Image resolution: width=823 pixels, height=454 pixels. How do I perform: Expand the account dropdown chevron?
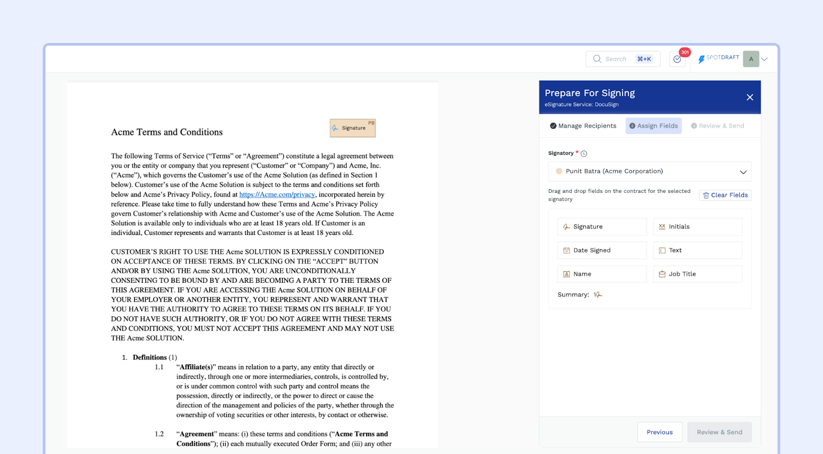click(x=764, y=59)
